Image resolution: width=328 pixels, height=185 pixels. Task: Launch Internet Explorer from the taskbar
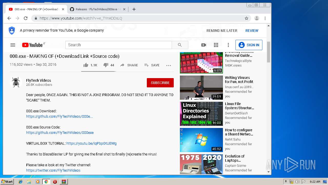tap(20, 182)
